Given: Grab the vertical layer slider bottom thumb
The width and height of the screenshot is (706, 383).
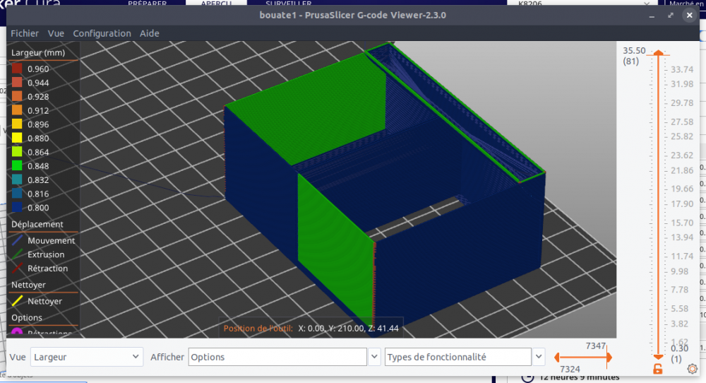Looking at the screenshot, I should [658, 357].
